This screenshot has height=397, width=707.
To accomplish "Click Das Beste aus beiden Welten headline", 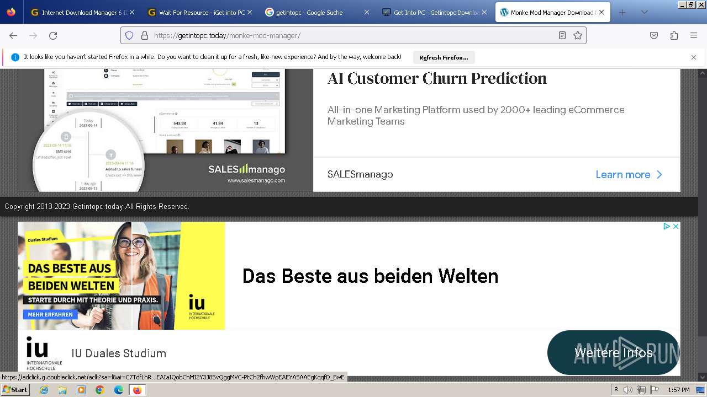I will point(370,276).
